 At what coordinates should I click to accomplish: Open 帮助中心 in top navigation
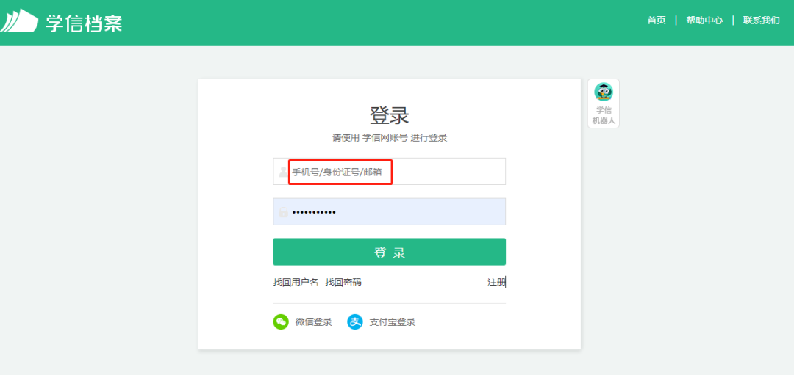[x=704, y=21]
